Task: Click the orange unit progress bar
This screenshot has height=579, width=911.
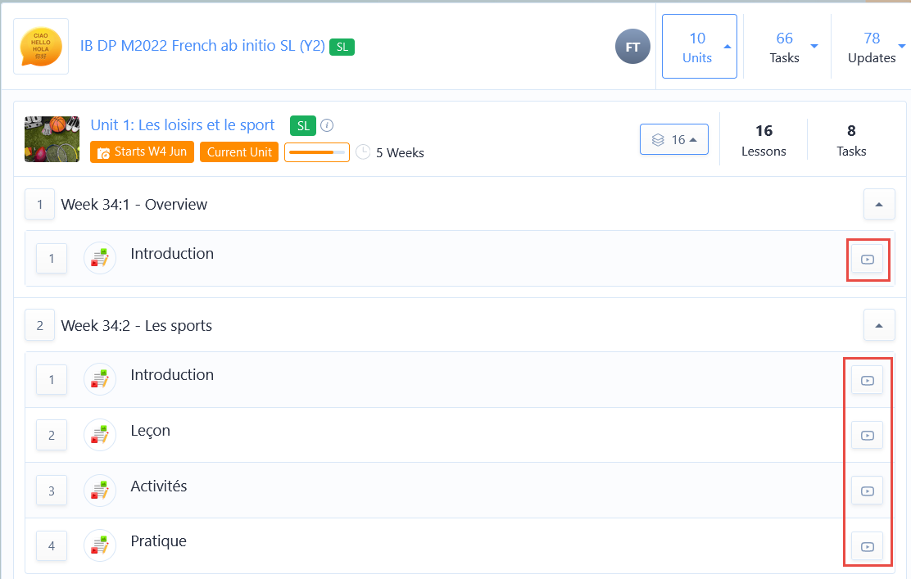Action: [x=317, y=152]
